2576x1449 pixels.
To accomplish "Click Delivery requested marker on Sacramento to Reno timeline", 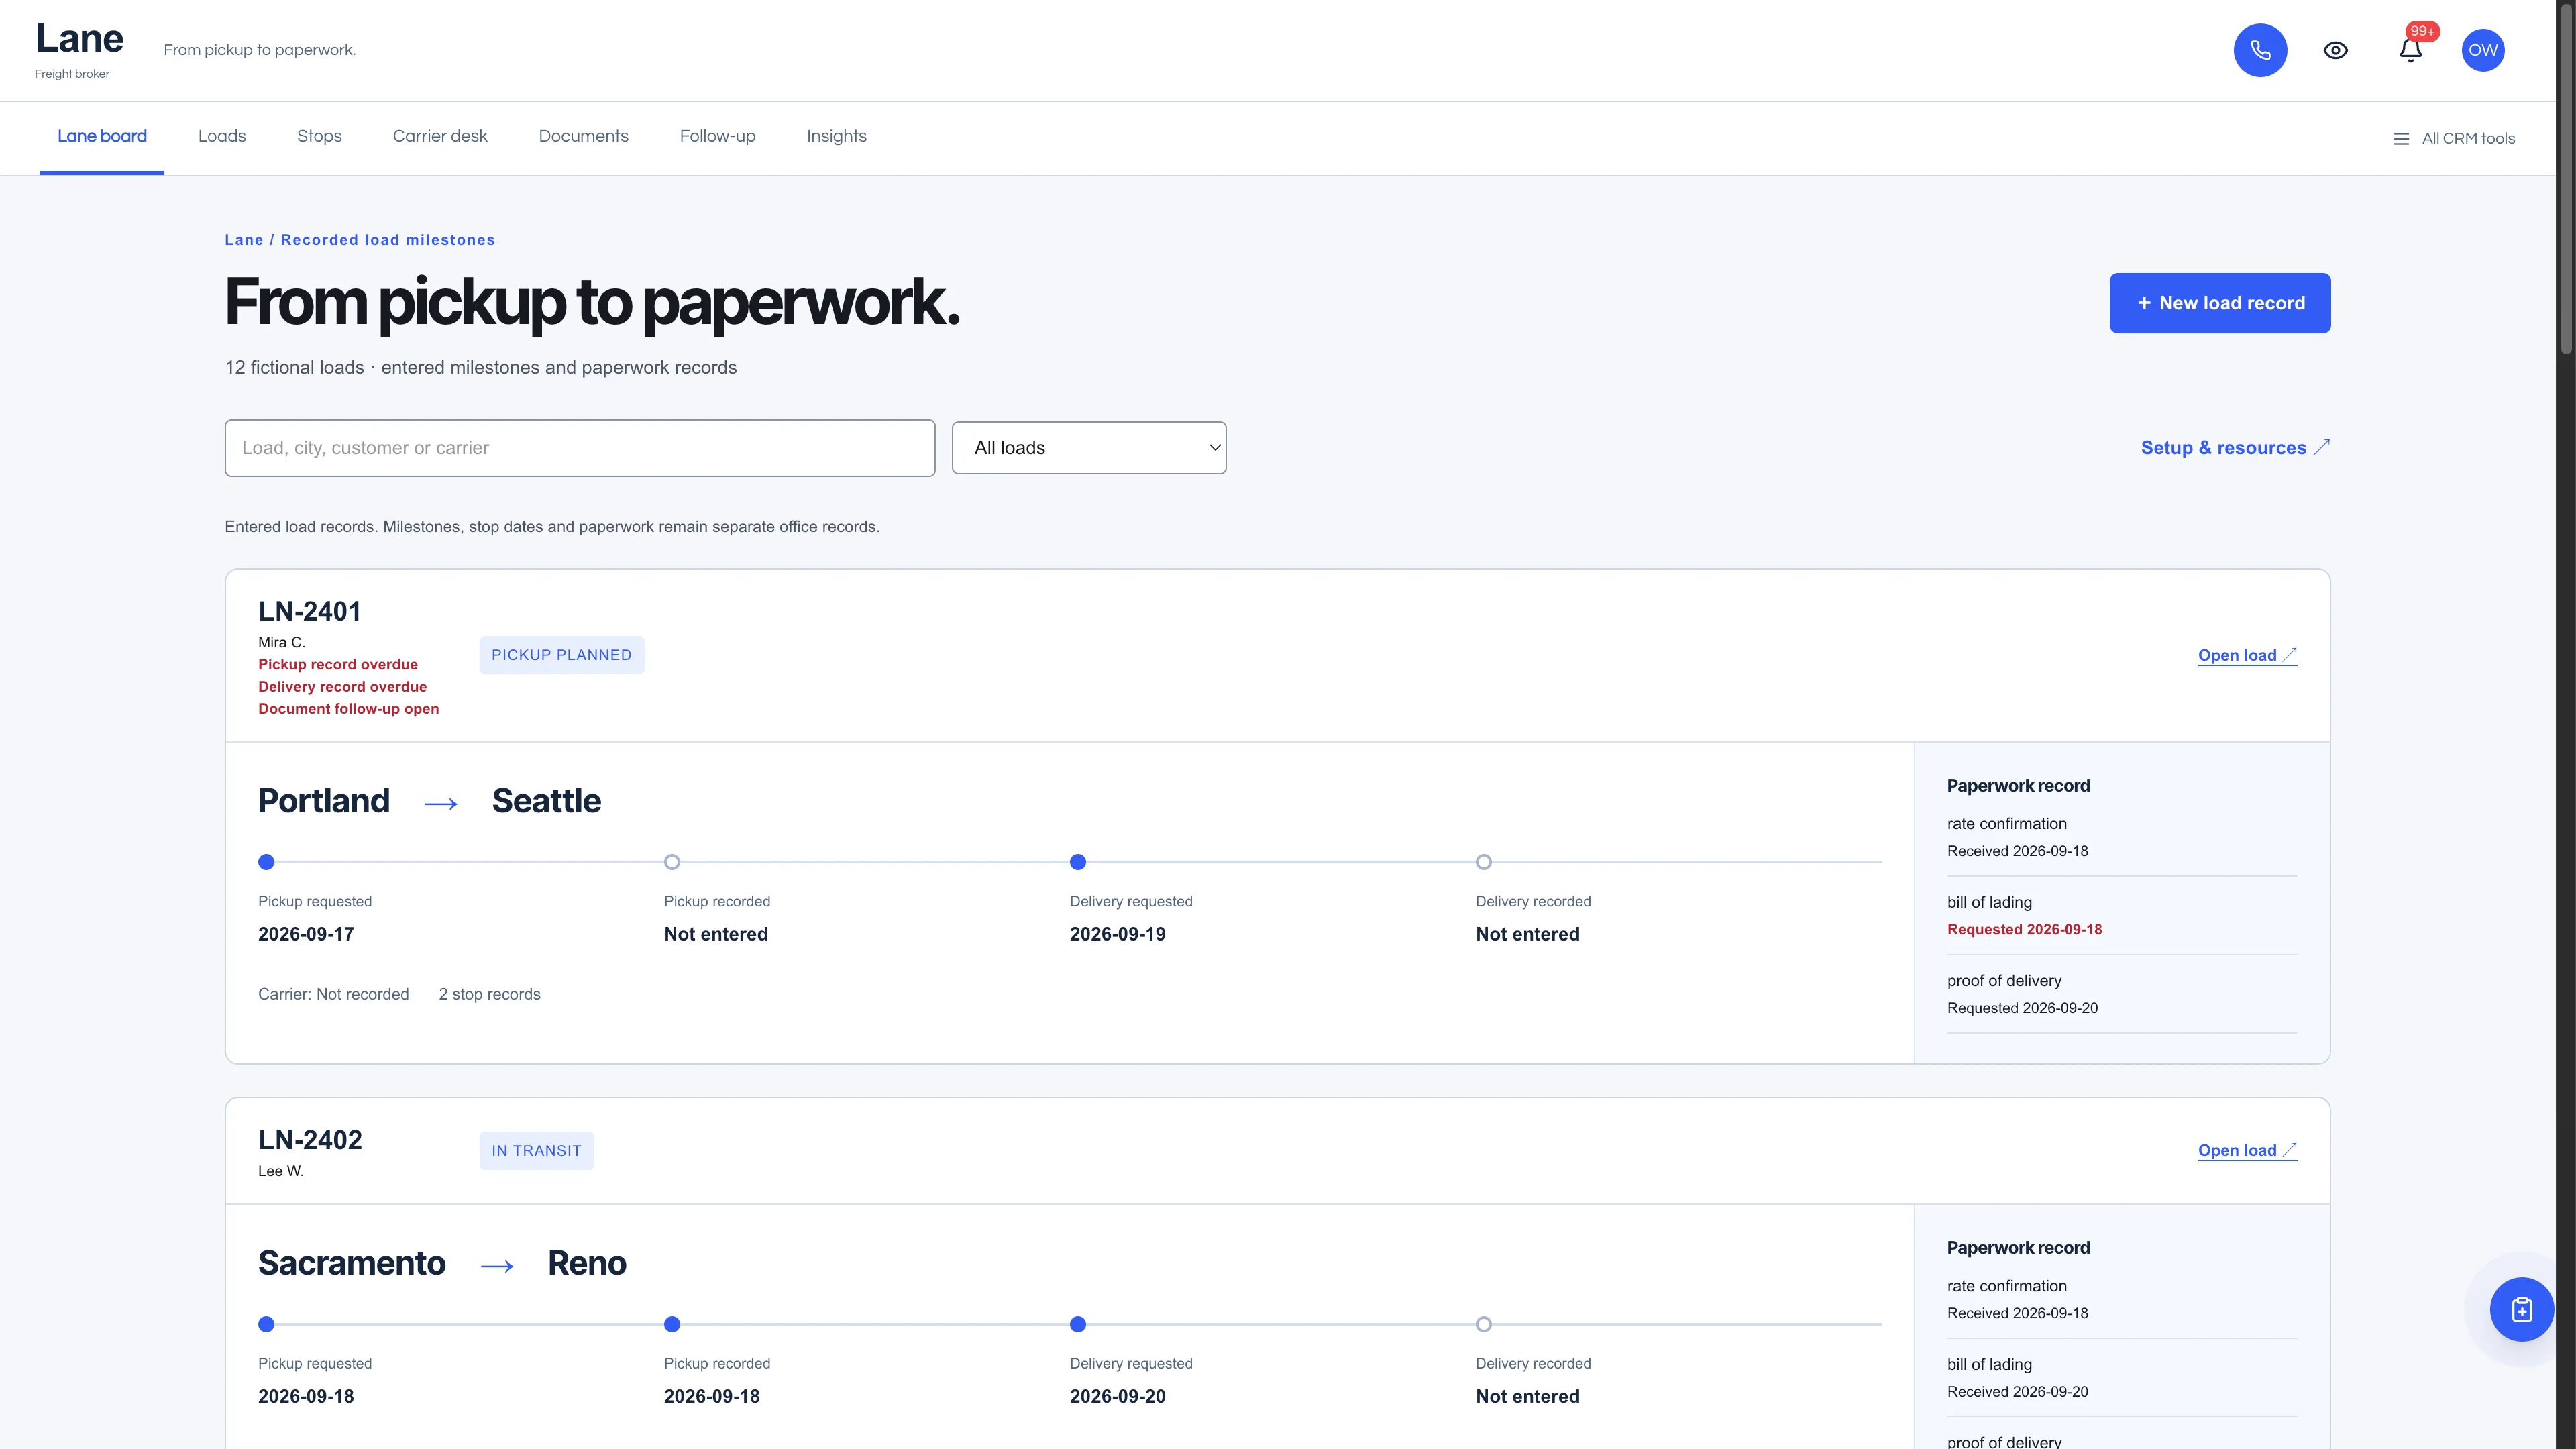I will coord(1078,1324).
